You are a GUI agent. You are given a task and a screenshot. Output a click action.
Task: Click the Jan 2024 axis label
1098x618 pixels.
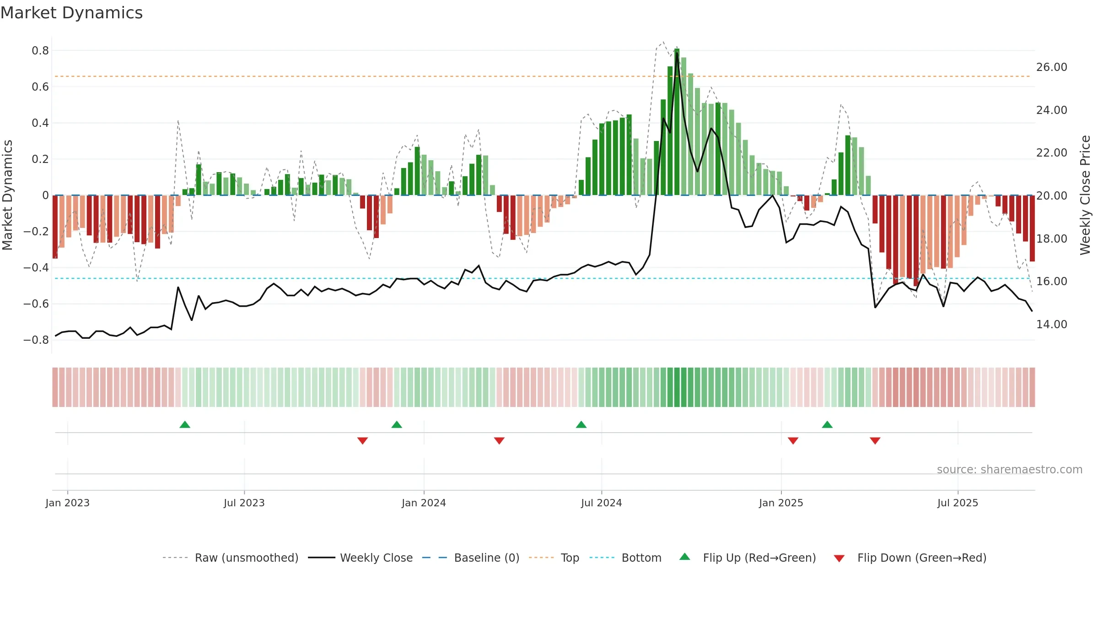(x=424, y=503)
